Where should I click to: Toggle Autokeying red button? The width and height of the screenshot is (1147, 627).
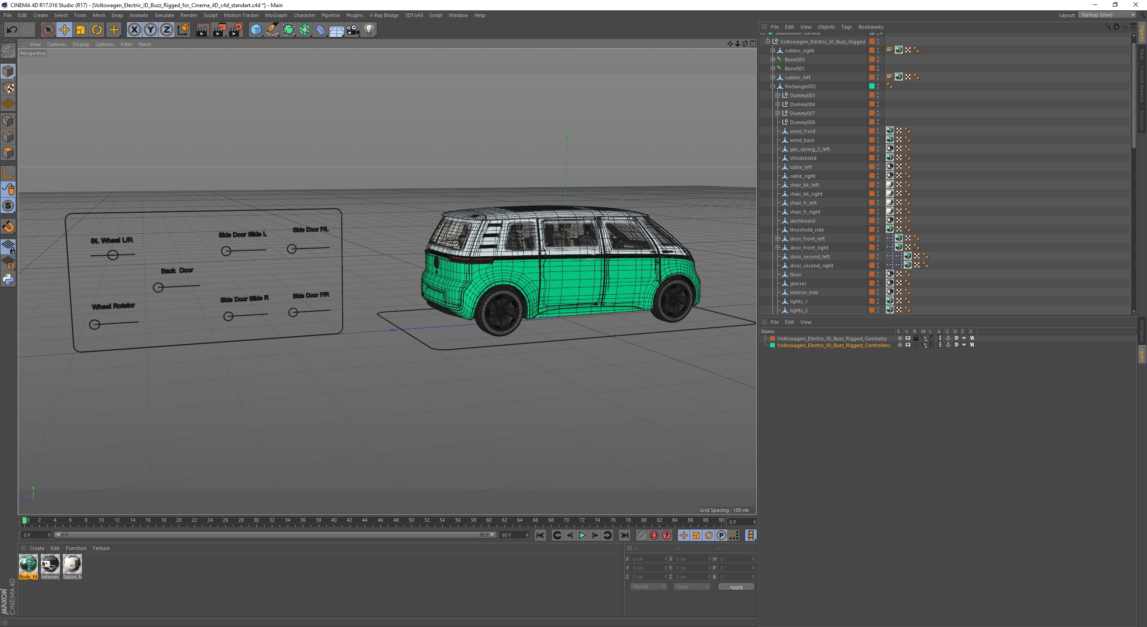tap(654, 535)
